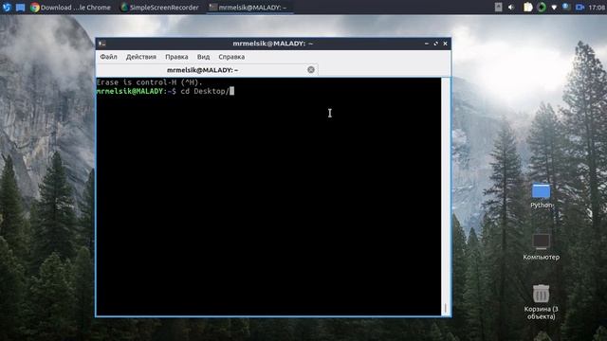The height and width of the screenshot is (341, 607).
Task: Click the clock showing 17:08
Action: pyautogui.click(x=597, y=8)
